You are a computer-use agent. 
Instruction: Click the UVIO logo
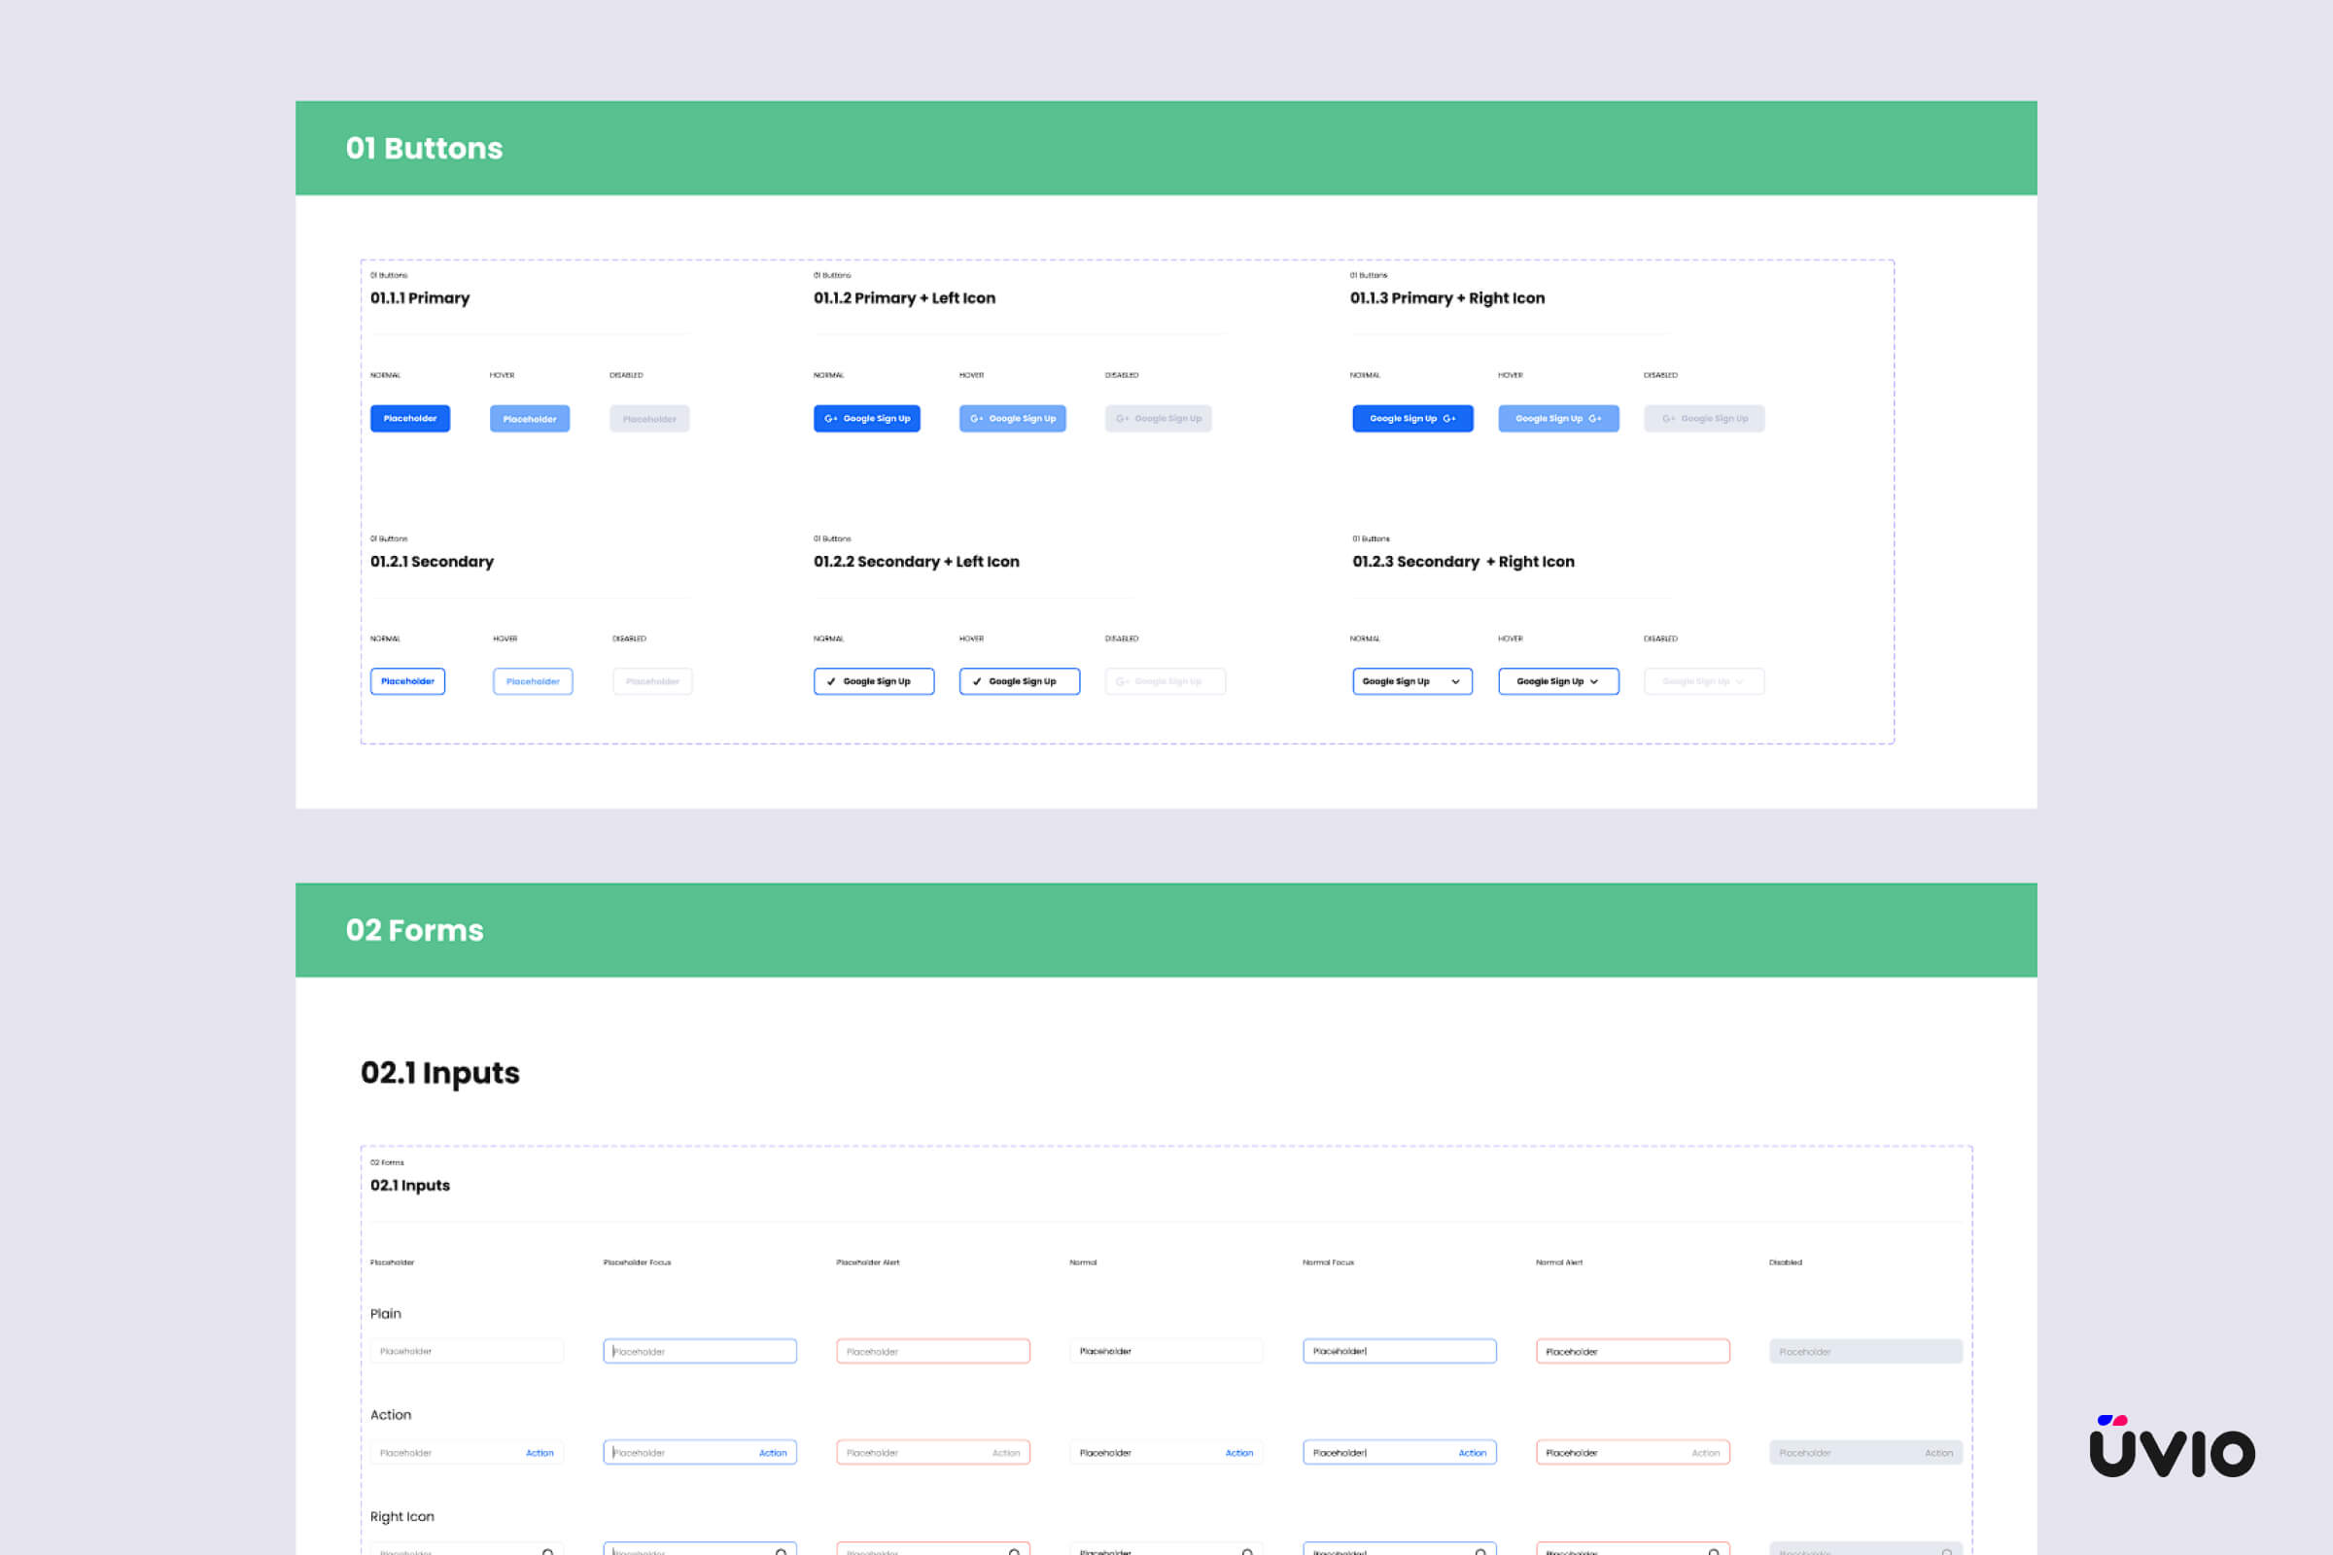click(x=2172, y=1447)
